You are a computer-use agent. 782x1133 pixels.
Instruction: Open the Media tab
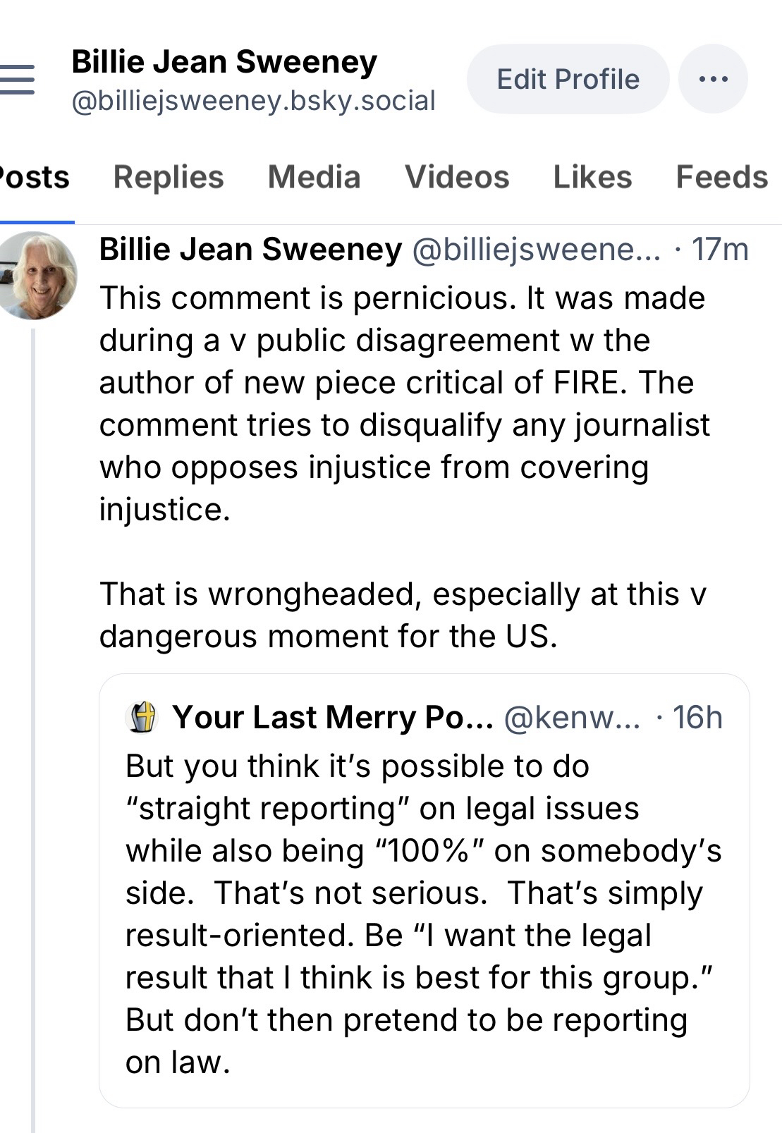[x=314, y=178]
